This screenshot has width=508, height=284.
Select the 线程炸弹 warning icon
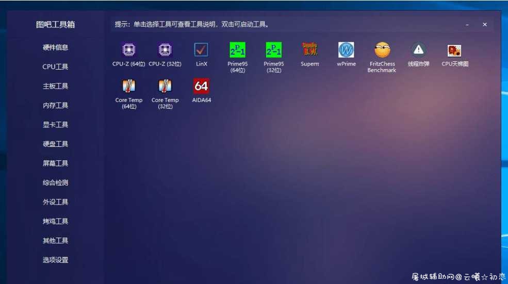419,50
